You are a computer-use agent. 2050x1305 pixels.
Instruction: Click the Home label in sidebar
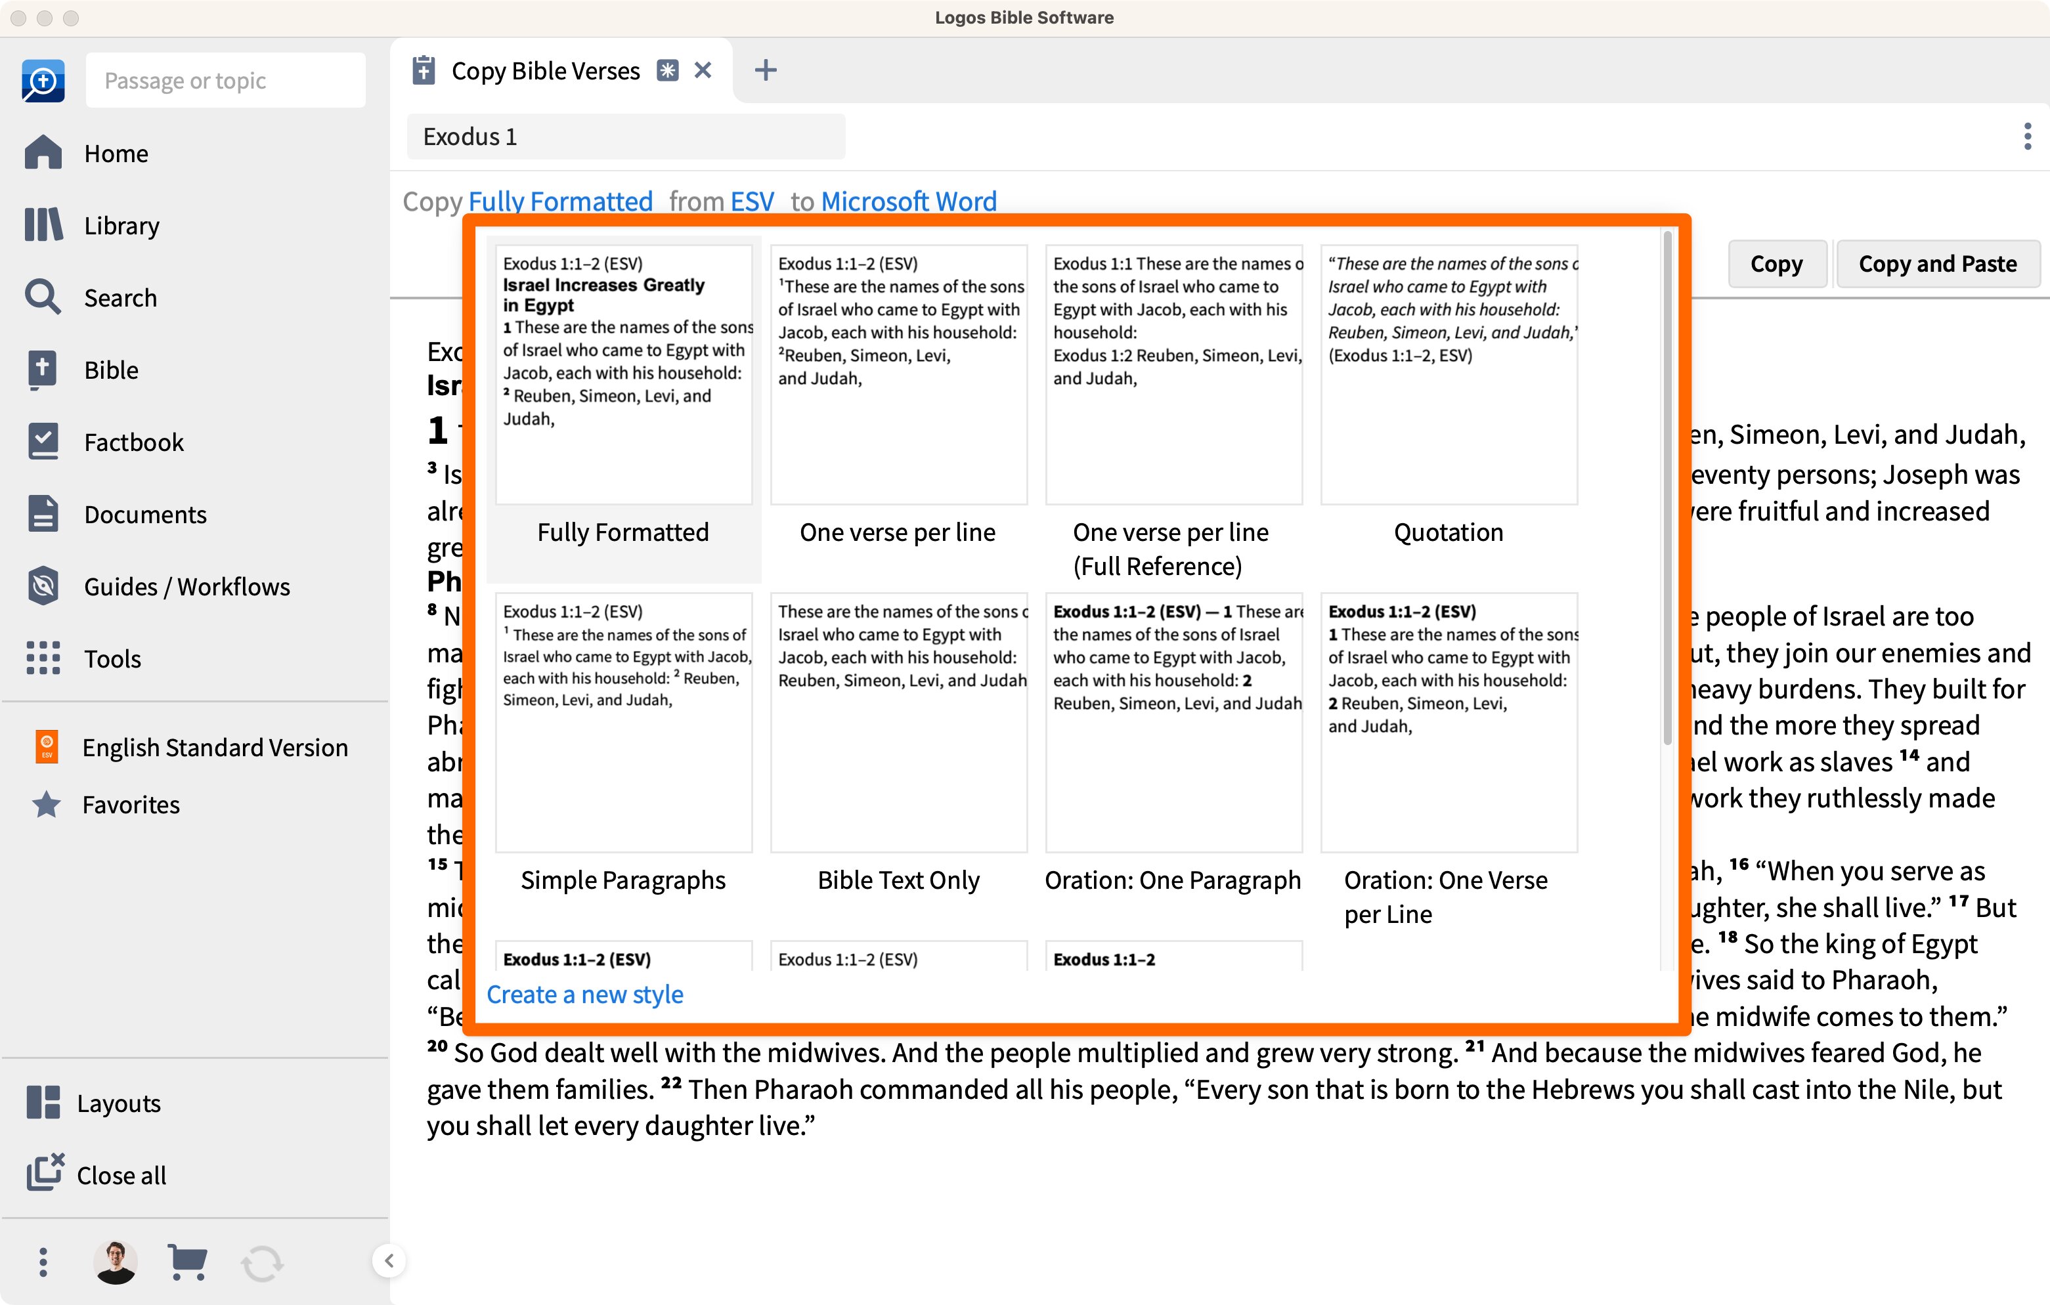pyautogui.click(x=117, y=153)
